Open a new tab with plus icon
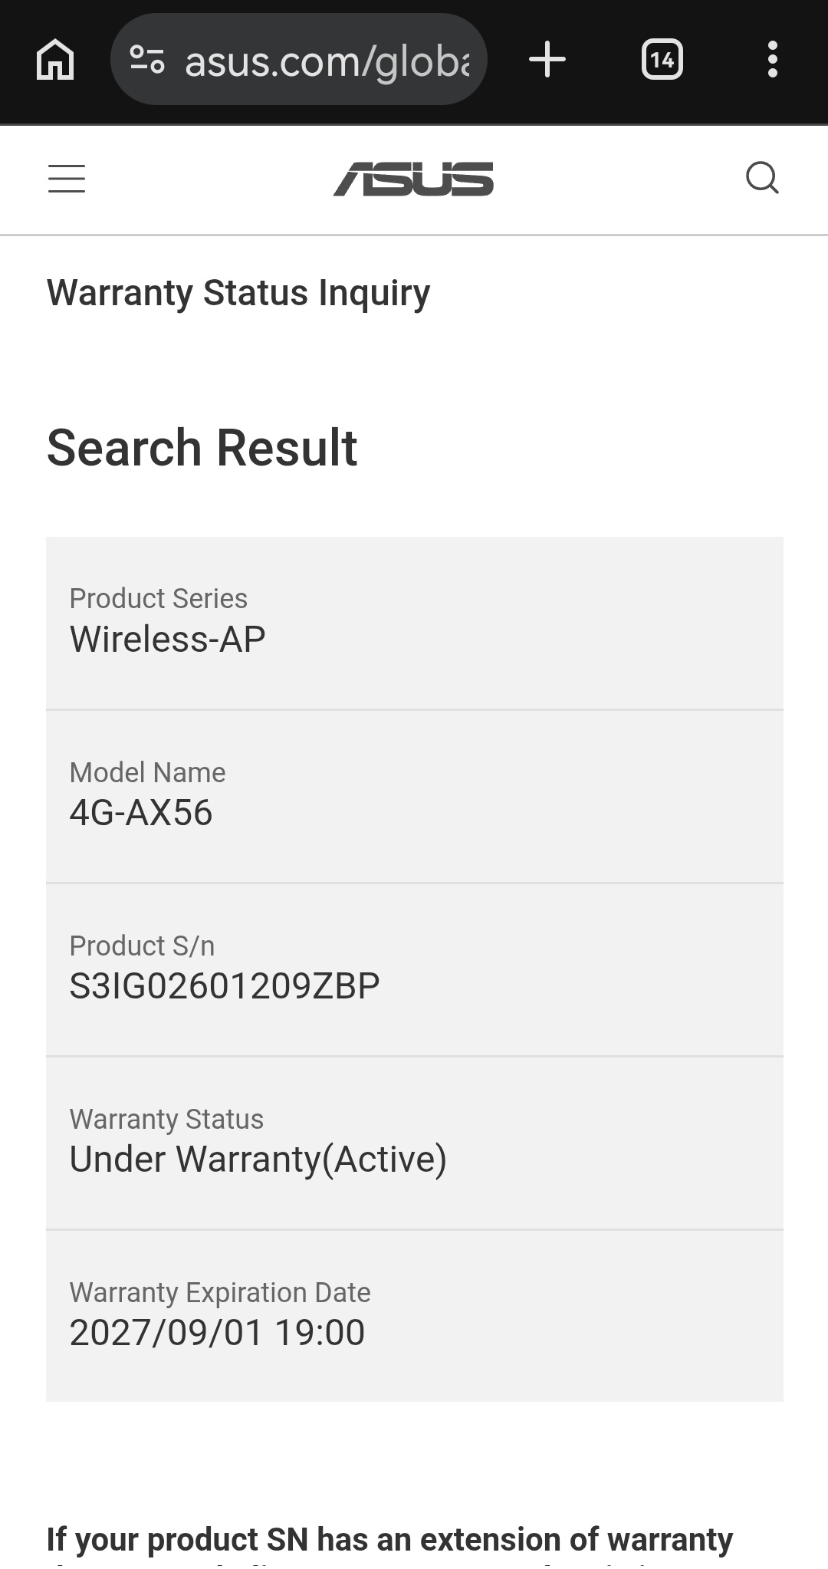 coord(547,60)
